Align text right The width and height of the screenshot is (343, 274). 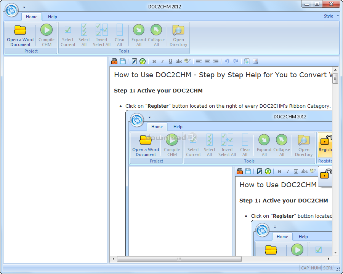click(x=216, y=61)
